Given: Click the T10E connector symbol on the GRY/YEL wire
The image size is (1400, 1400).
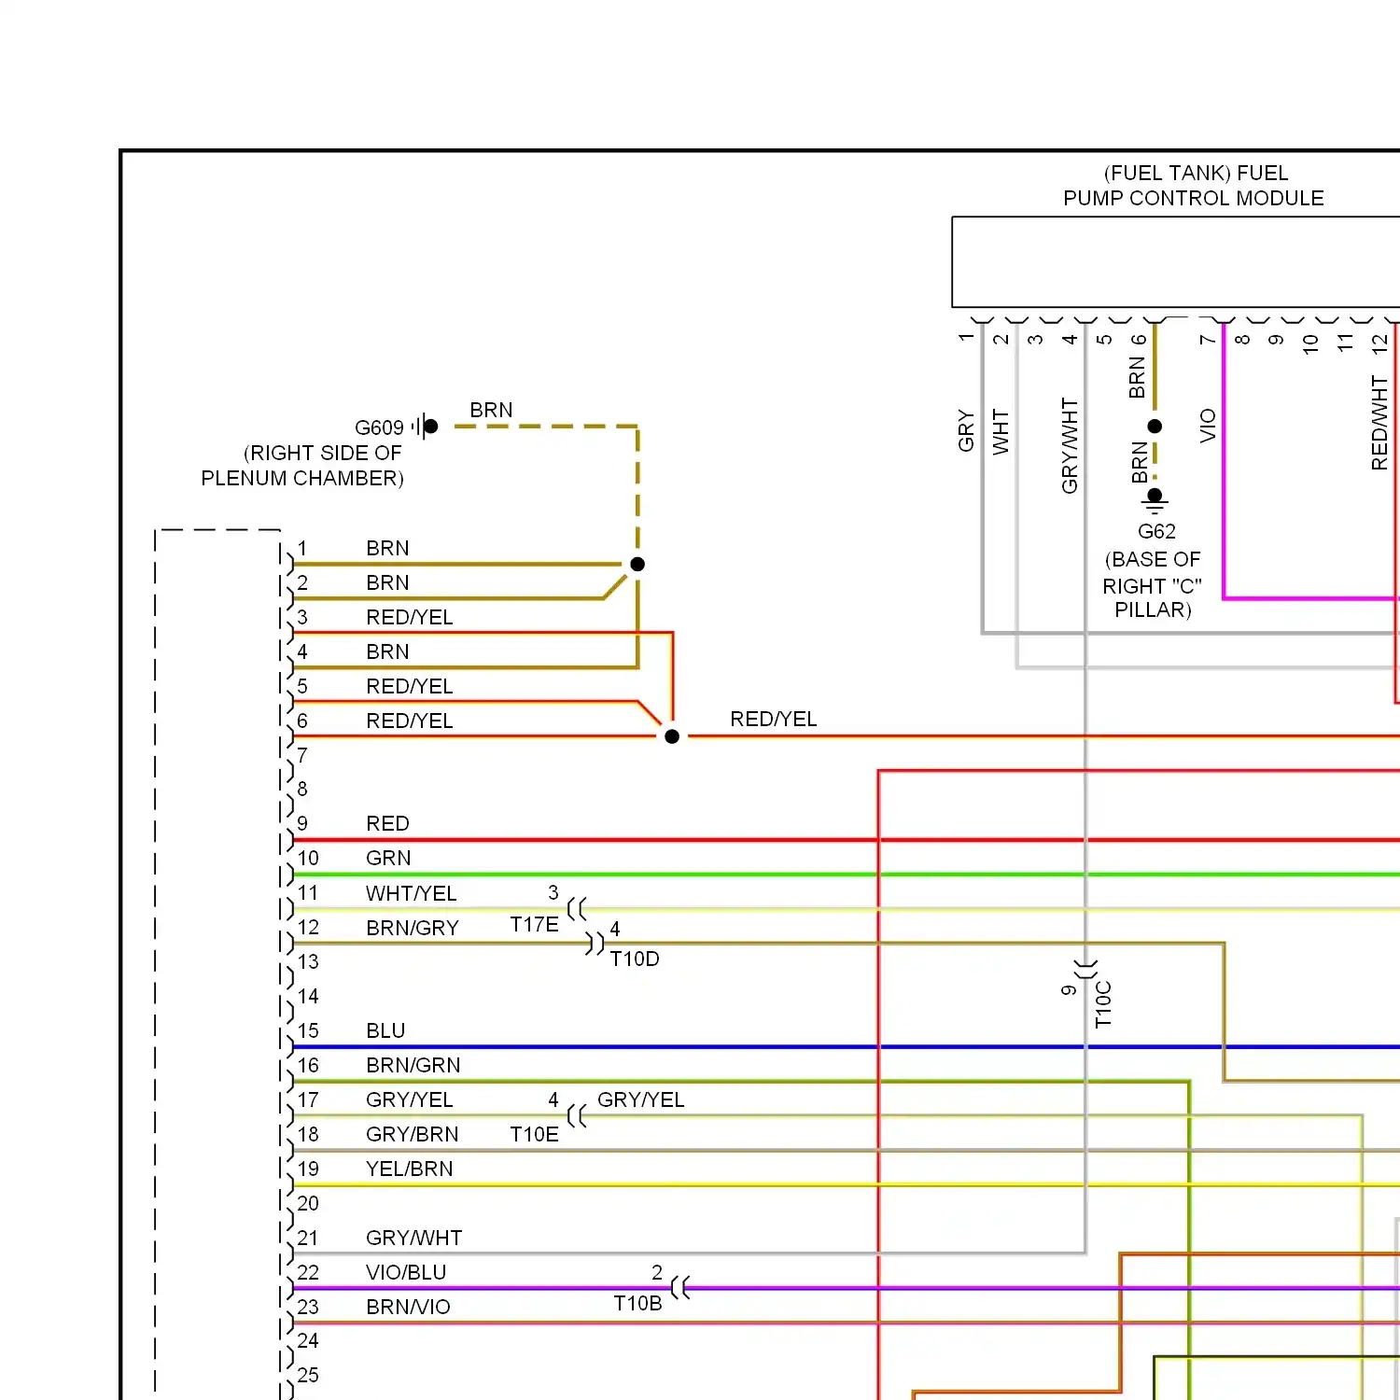Looking at the screenshot, I should (x=577, y=1115).
